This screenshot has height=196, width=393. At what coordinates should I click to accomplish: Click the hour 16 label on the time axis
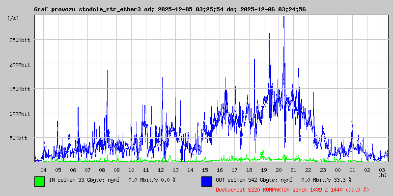pos(220,170)
